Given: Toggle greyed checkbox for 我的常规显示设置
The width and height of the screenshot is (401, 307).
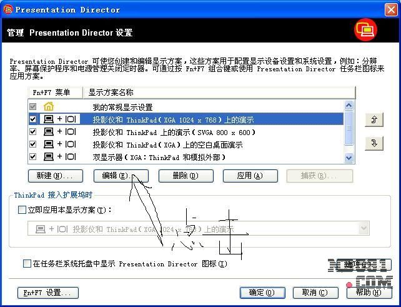Looking at the screenshot, I should [x=32, y=106].
